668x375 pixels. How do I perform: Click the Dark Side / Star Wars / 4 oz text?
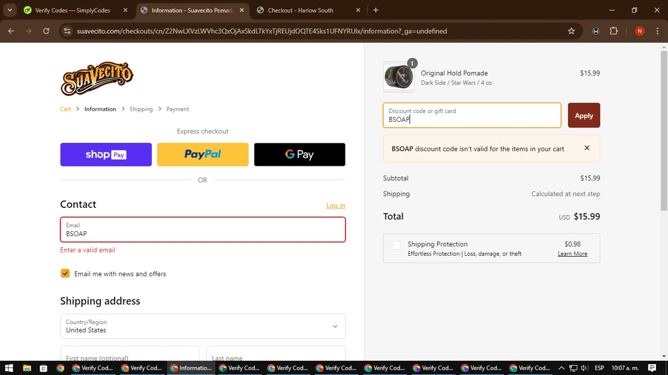[456, 83]
